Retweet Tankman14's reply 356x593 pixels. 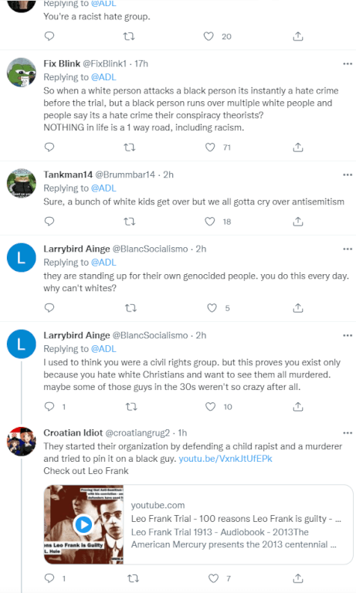pyautogui.click(x=130, y=222)
